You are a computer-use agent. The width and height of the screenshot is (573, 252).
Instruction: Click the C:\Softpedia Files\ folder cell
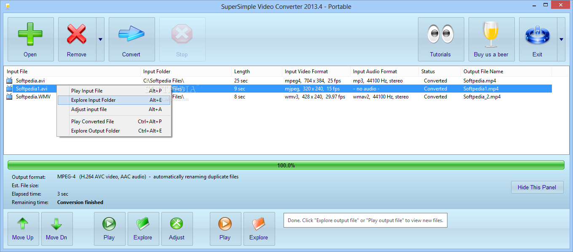[x=163, y=80]
